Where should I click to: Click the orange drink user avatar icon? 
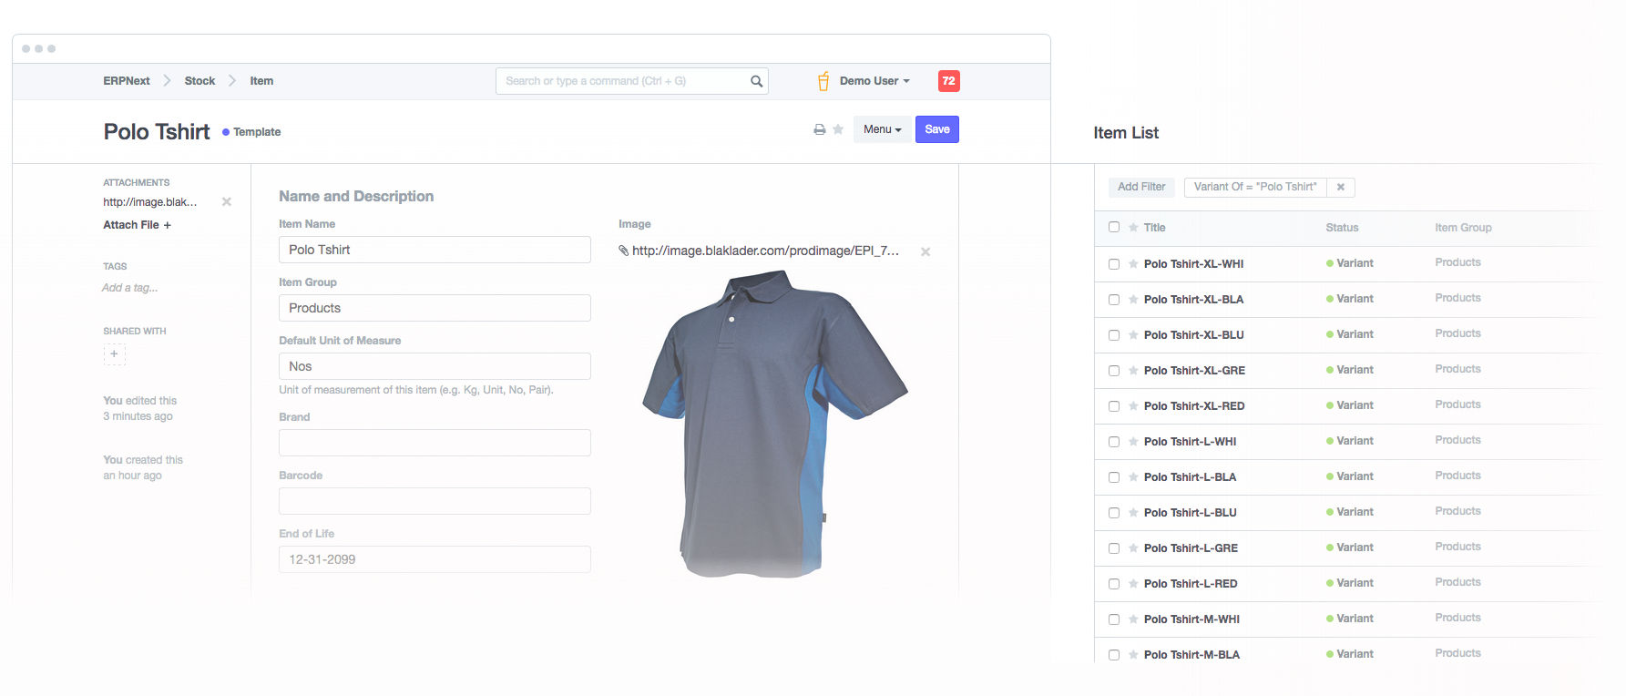point(823,81)
